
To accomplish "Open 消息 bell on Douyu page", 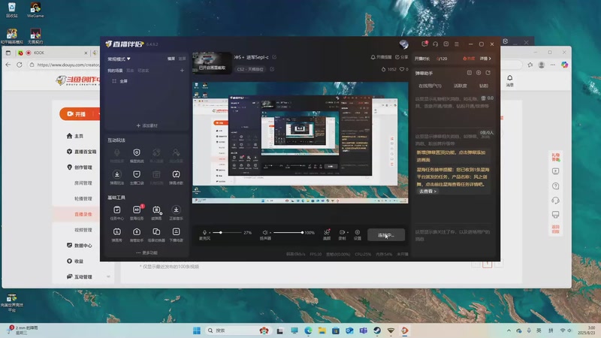I will [510, 80].
